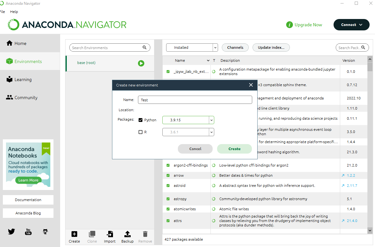Viewport: 375px width, 247px height.
Task: Click the Search Environments magnifier icon
Action: tap(144, 47)
